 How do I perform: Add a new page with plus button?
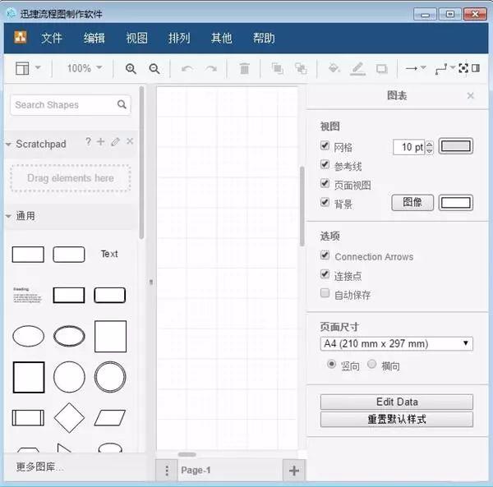[x=294, y=471]
